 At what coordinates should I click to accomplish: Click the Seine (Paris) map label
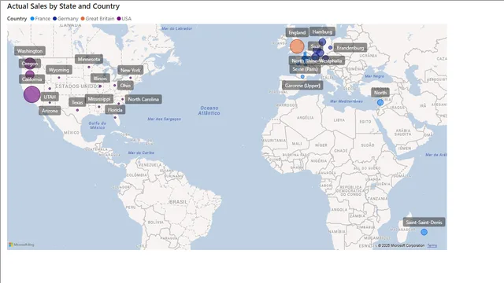pos(305,69)
